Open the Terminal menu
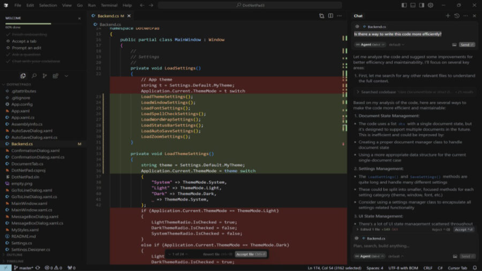This screenshot has height=271, width=482. (109, 5)
